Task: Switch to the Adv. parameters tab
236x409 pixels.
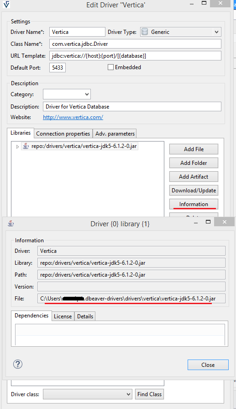Action: tap(115, 134)
